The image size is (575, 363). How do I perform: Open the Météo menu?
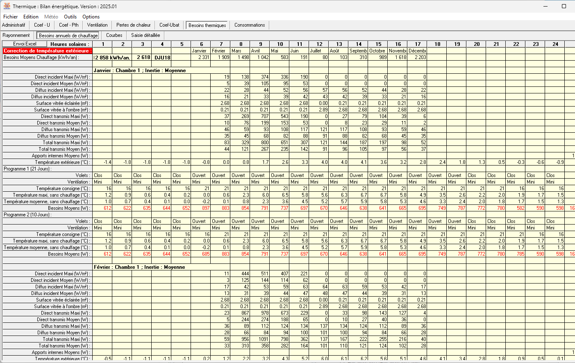[51, 17]
